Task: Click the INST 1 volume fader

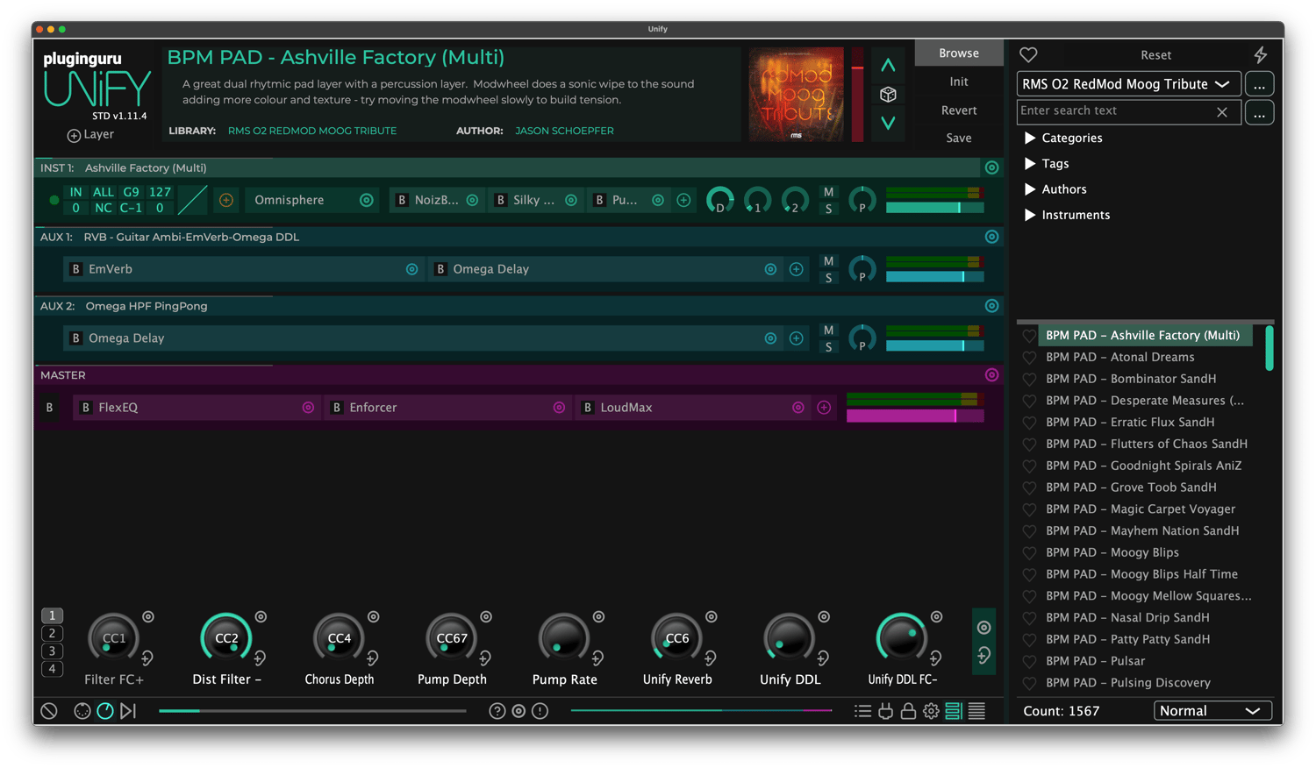Action: point(934,208)
